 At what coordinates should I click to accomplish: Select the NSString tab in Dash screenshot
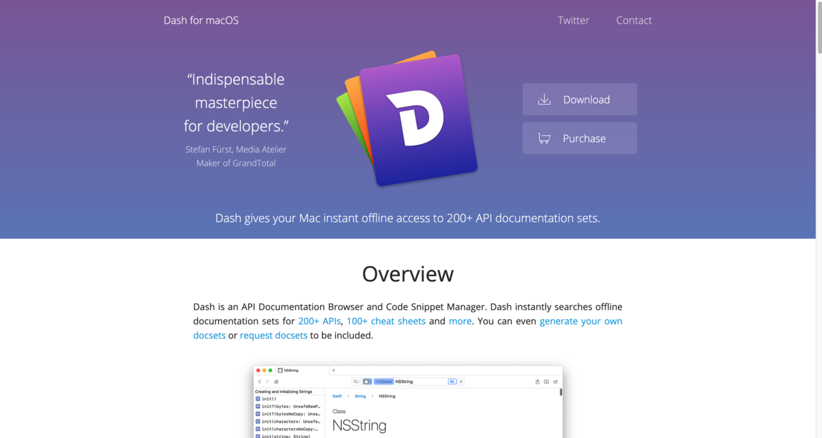(x=303, y=371)
